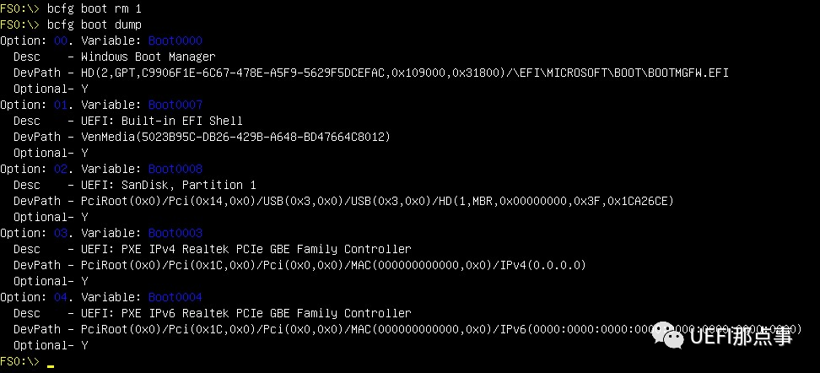
Task: Click the PXE IPv6 Realtek description
Action: tap(245, 313)
